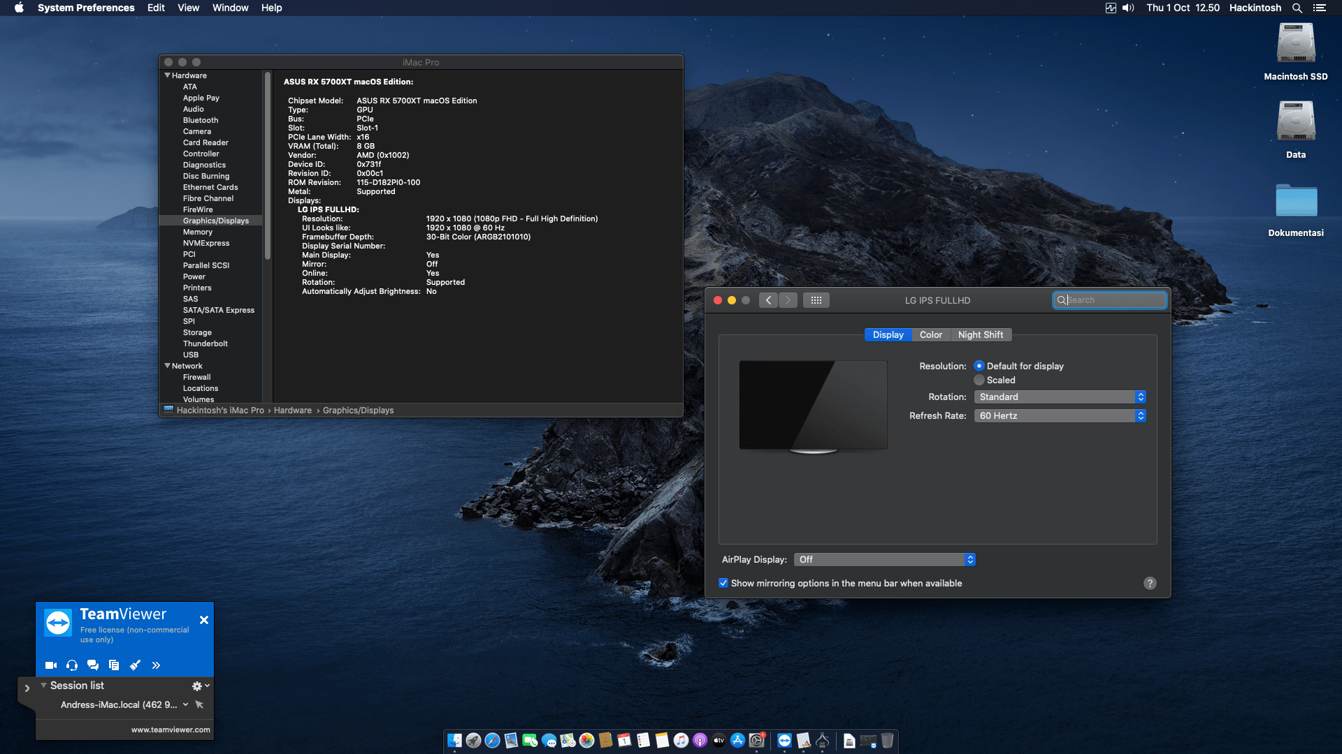The width and height of the screenshot is (1342, 754).
Task: Open TeamViewer audio headset options
Action: [72, 665]
